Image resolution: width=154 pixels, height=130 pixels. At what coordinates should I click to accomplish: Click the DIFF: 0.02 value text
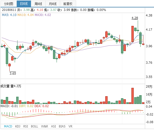click(26, 106)
